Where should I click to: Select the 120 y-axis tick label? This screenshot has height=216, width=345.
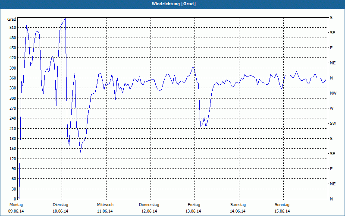(x=13, y=159)
